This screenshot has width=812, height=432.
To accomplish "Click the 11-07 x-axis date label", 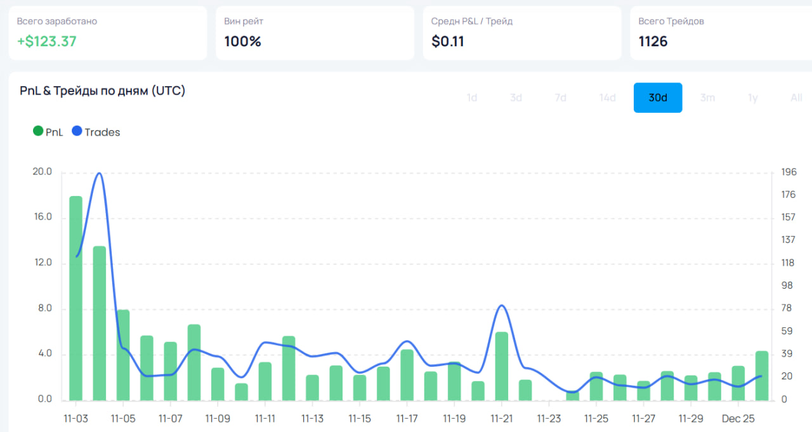I will [x=170, y=419].
